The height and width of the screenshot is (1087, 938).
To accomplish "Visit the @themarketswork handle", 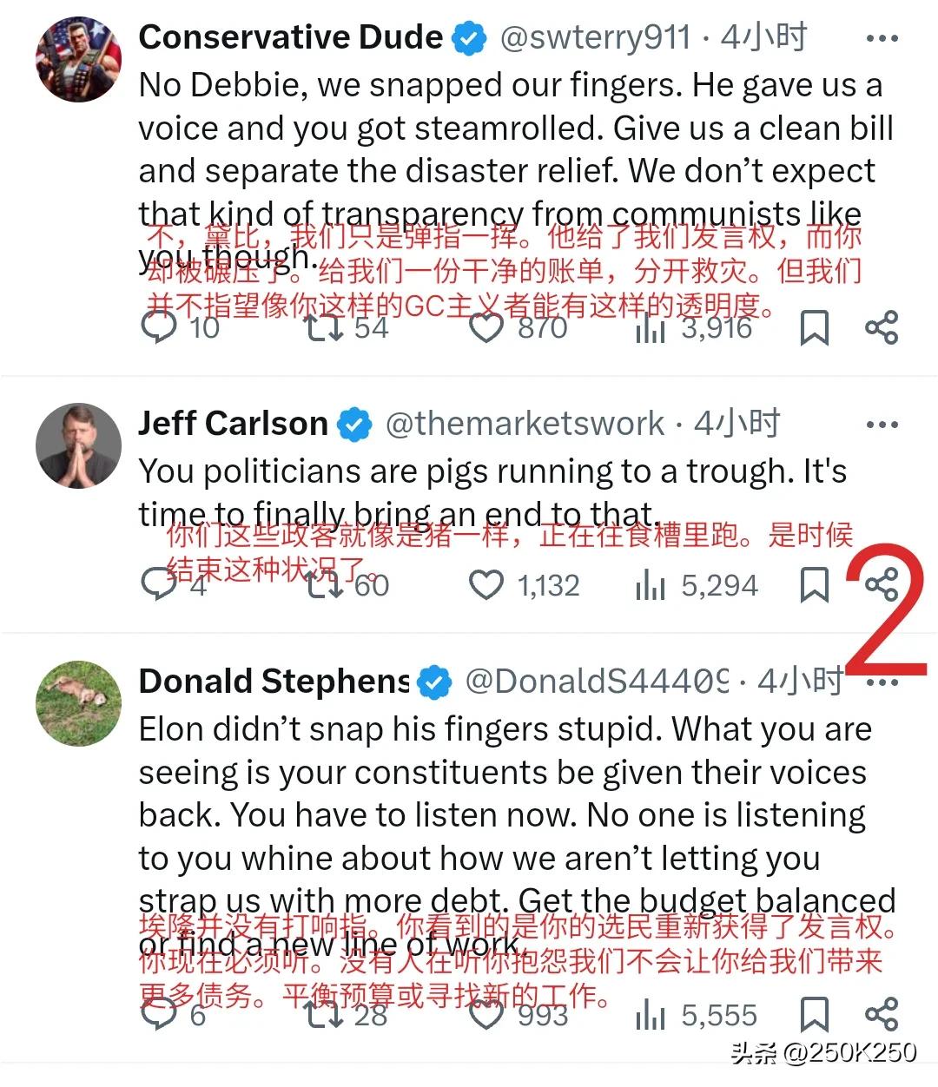I will click(524, 424).
